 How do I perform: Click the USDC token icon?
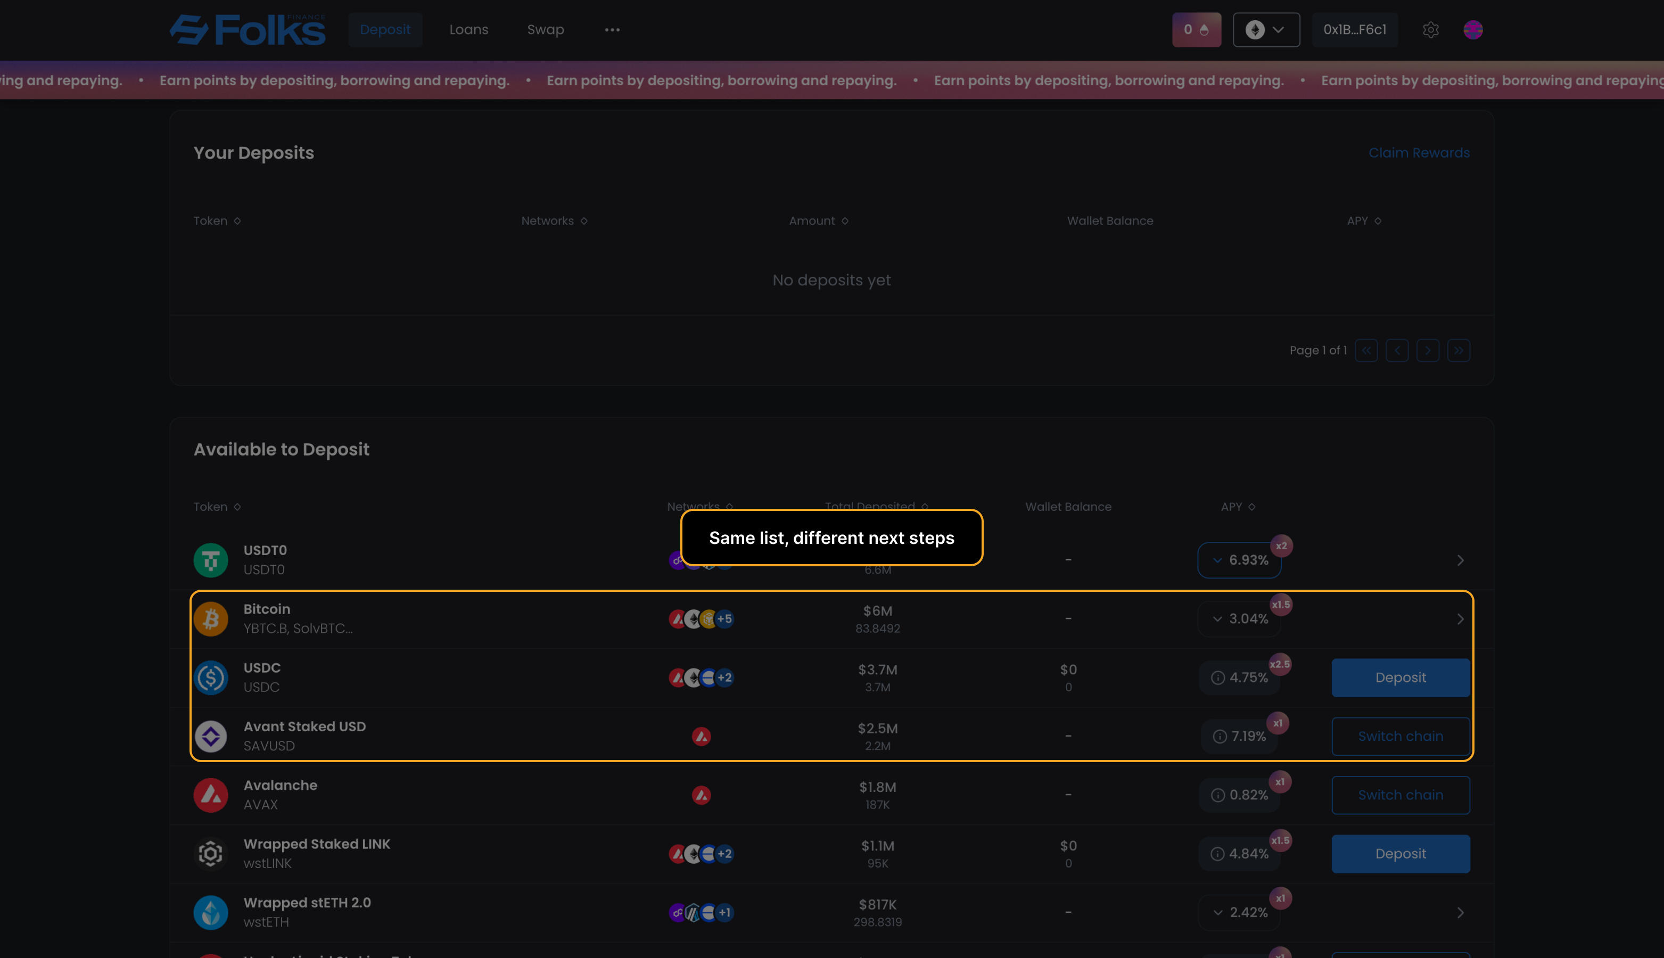coord(211,678)
